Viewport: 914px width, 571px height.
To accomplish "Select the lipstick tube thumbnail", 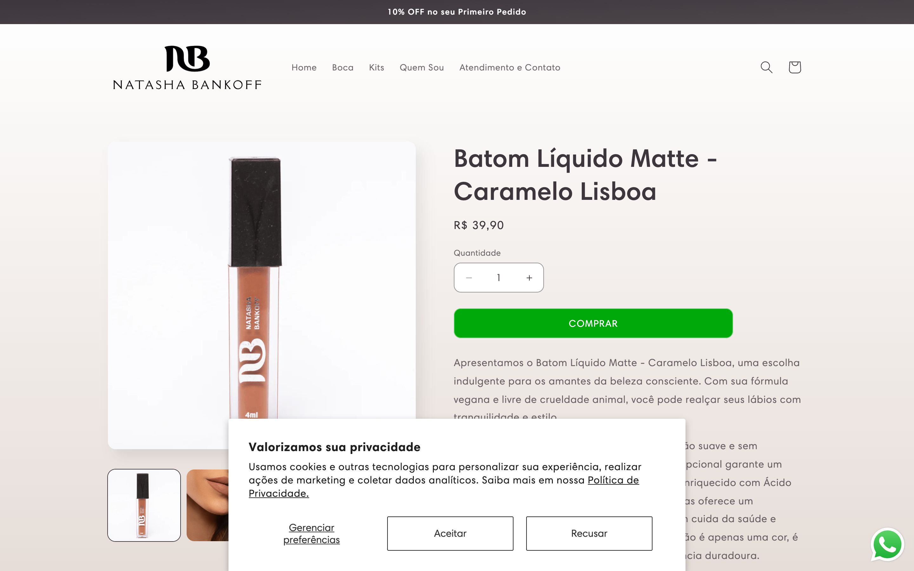I will pos(144,505).
